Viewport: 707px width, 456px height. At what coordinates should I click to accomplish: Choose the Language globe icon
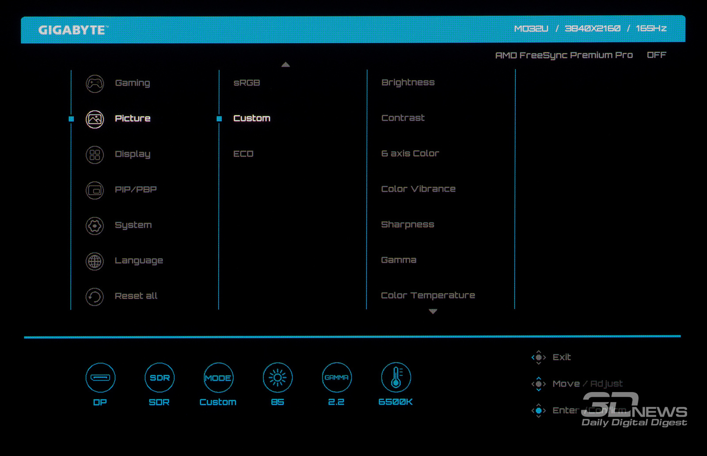pyautogui.click(x=95, y=261)
